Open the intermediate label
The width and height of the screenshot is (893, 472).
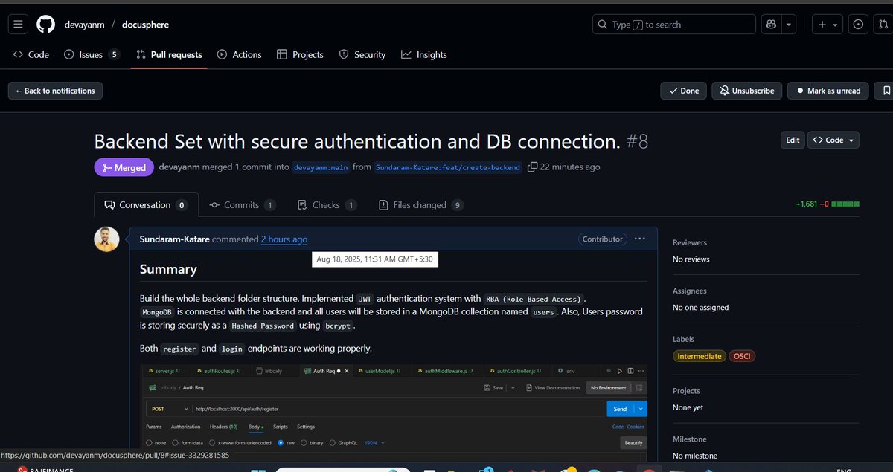(700, 356)
